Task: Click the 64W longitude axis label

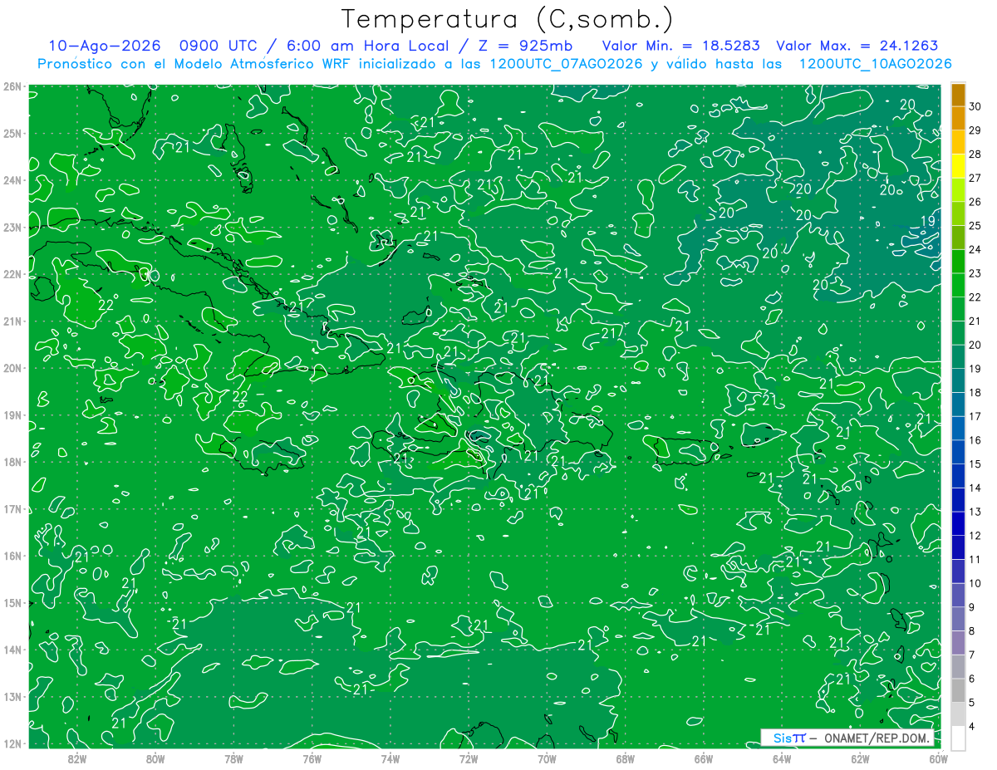Action: 782,758
